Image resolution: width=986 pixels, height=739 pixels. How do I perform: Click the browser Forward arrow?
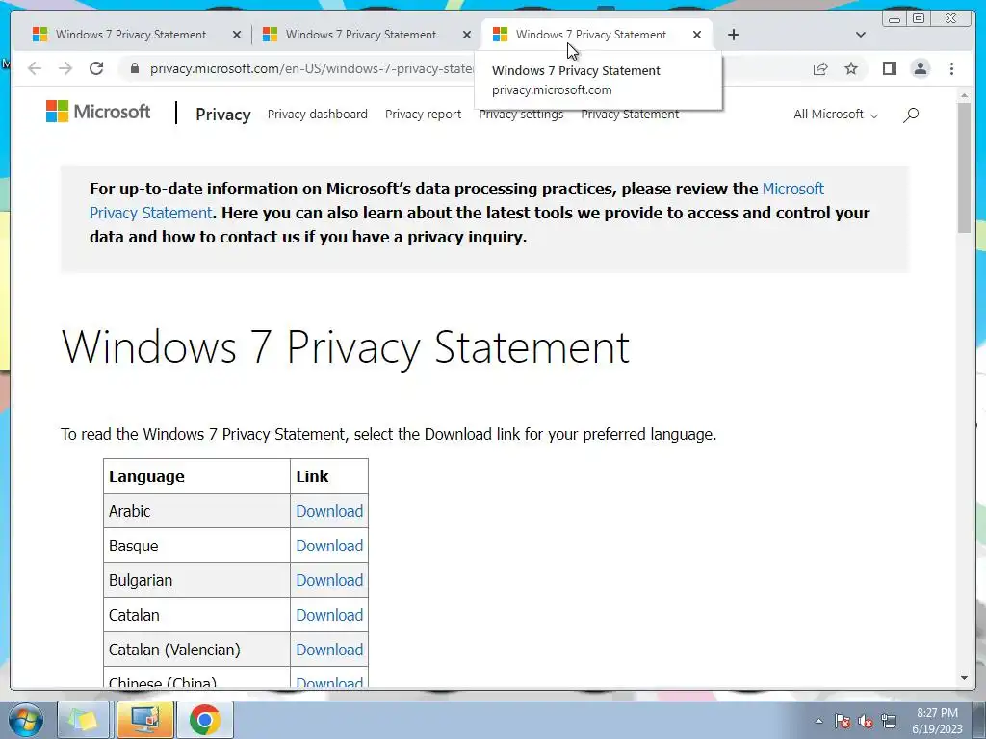pyautogui.click(x=65, y=68)
